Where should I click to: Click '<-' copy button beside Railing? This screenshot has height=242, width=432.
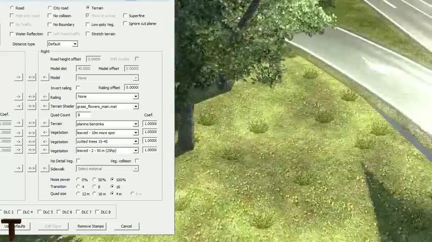click(x=45, y=97)
